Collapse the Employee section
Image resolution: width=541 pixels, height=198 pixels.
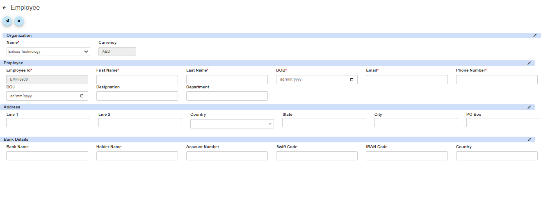[x=529, y=63]
